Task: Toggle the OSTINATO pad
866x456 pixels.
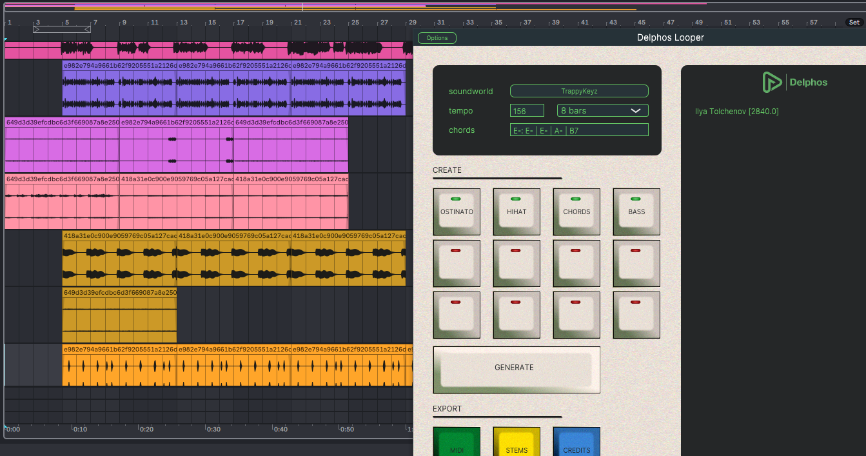Action: pos(457,212)
